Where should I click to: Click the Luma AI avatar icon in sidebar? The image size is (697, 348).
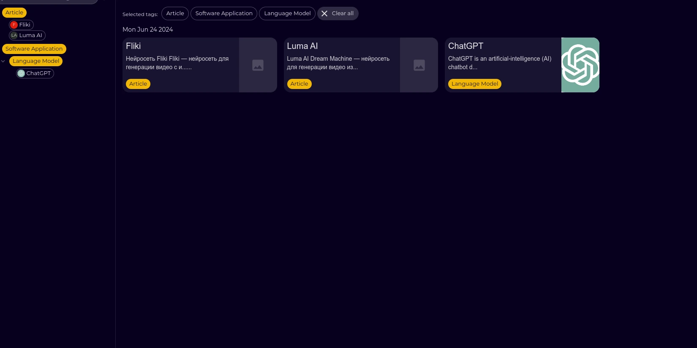14,35
